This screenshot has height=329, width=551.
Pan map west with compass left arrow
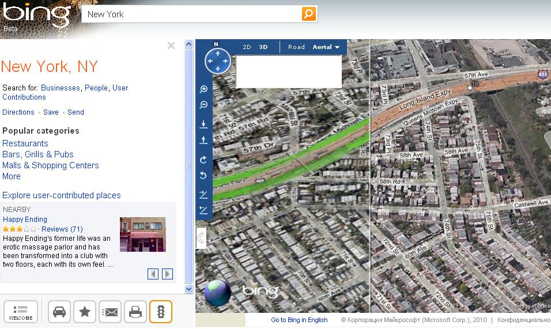tap(210, 61)
